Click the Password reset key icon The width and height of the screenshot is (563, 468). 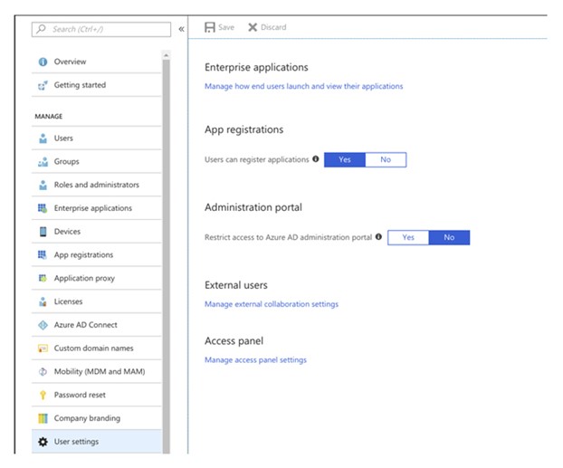pos(43,396)
